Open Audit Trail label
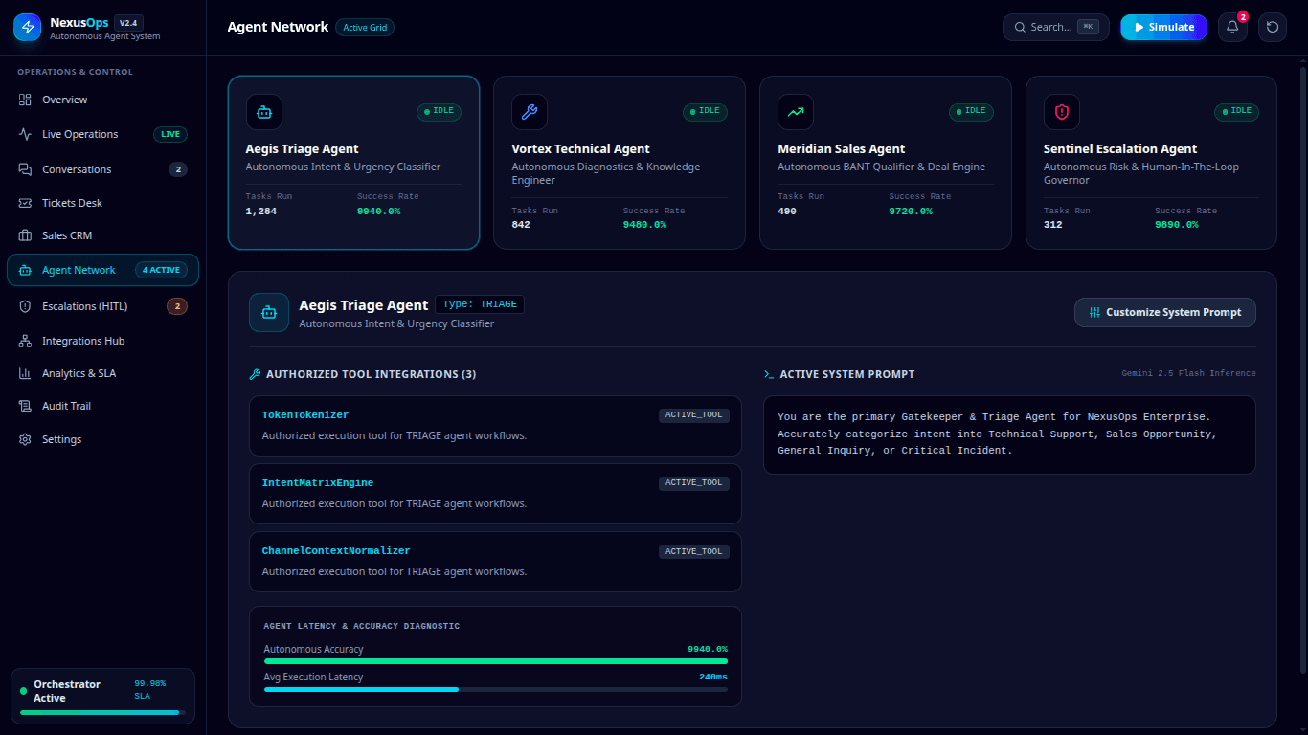 (x=66, y=406)
